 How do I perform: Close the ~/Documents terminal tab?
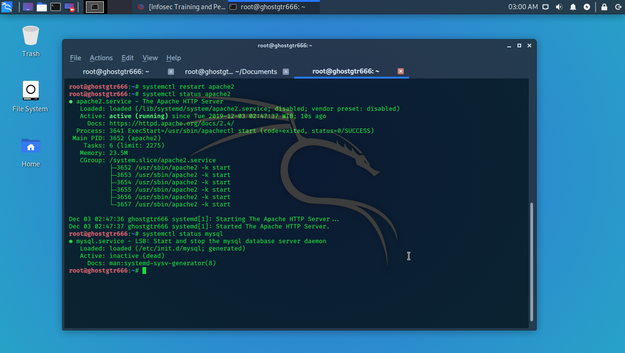tap(286, 71)
